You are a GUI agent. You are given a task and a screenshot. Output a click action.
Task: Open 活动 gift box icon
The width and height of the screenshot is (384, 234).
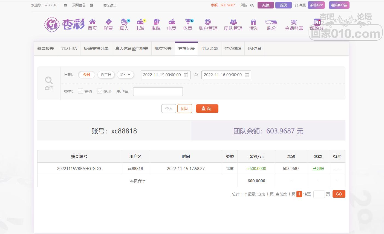253,22
